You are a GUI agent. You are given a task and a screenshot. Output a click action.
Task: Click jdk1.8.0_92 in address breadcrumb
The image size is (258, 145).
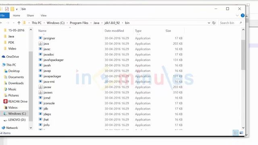tap(112, 23)
